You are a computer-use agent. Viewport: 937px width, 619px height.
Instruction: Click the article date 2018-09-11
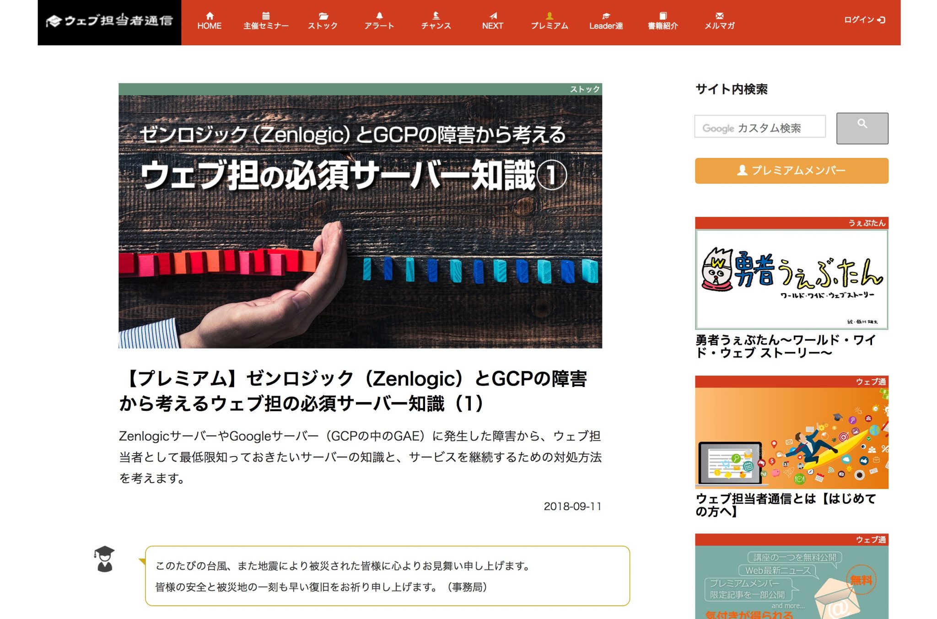572,506
